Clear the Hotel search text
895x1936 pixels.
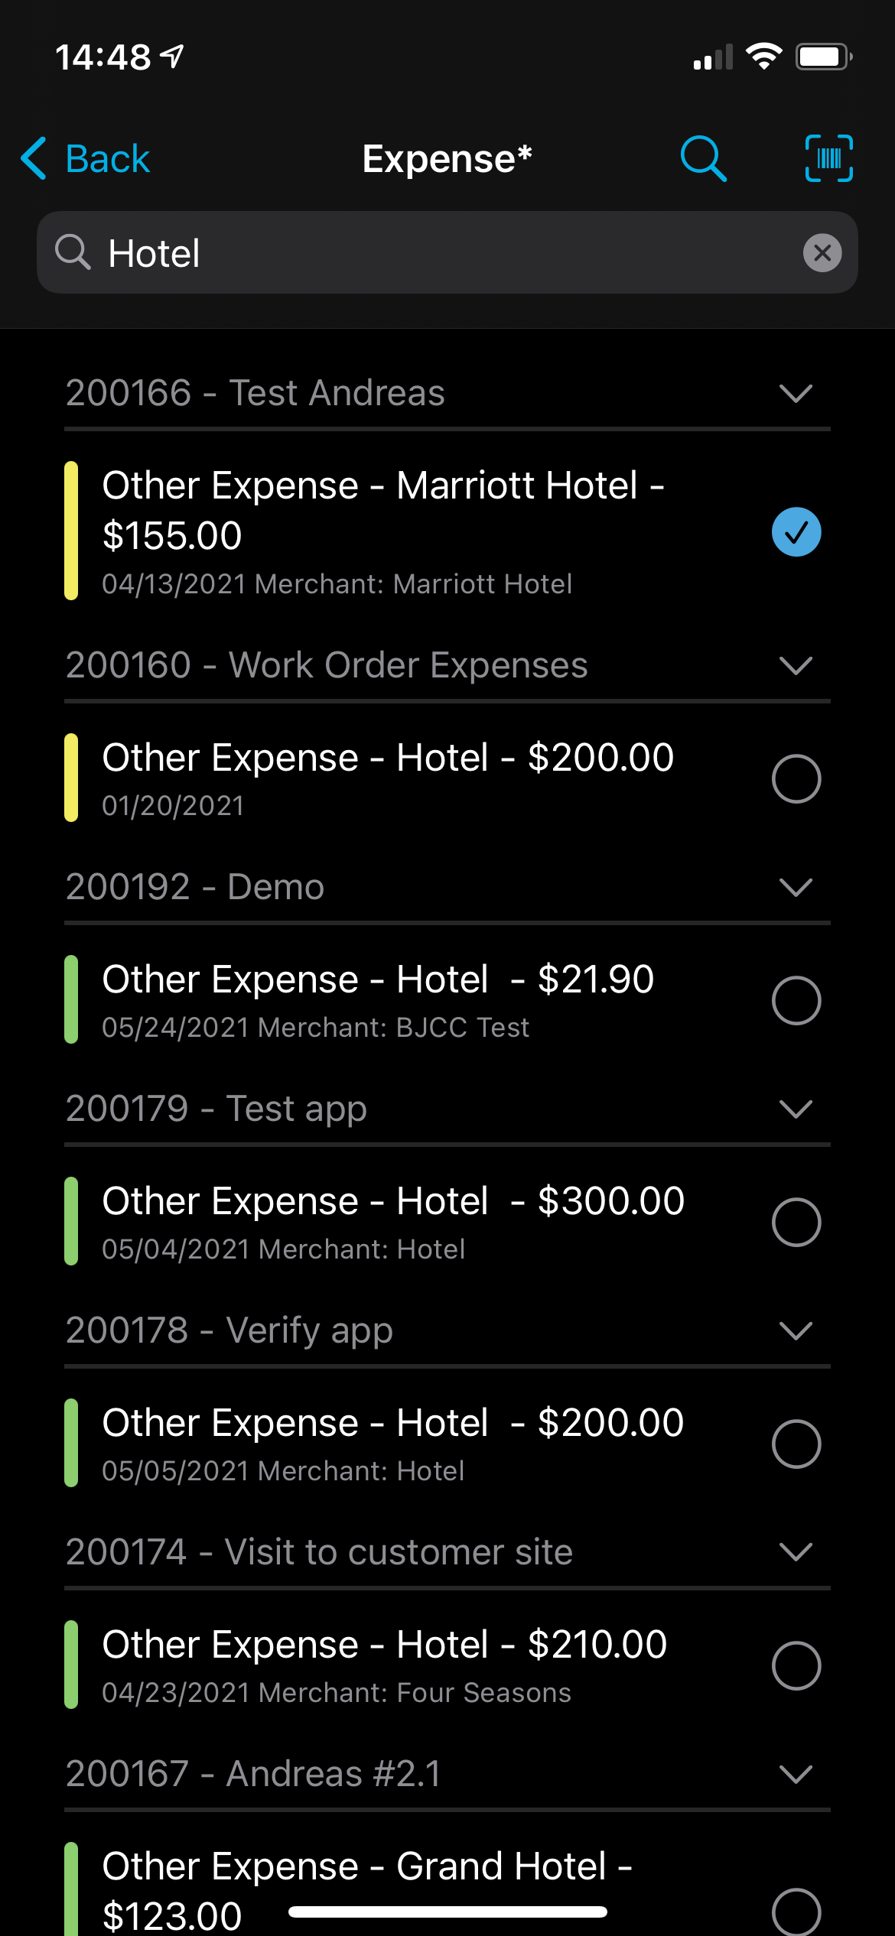[x=822, y=253]
